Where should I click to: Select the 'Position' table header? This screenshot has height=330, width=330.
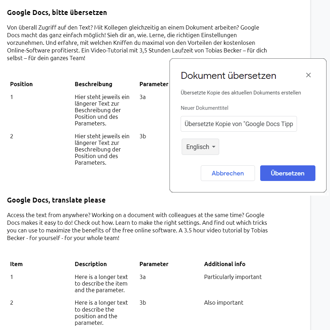[22, 84]
